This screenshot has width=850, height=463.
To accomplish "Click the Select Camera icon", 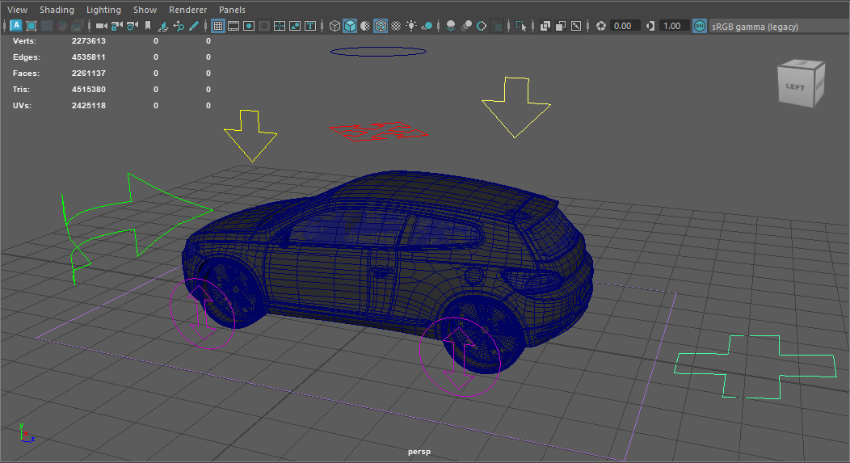I will (101, 26).
